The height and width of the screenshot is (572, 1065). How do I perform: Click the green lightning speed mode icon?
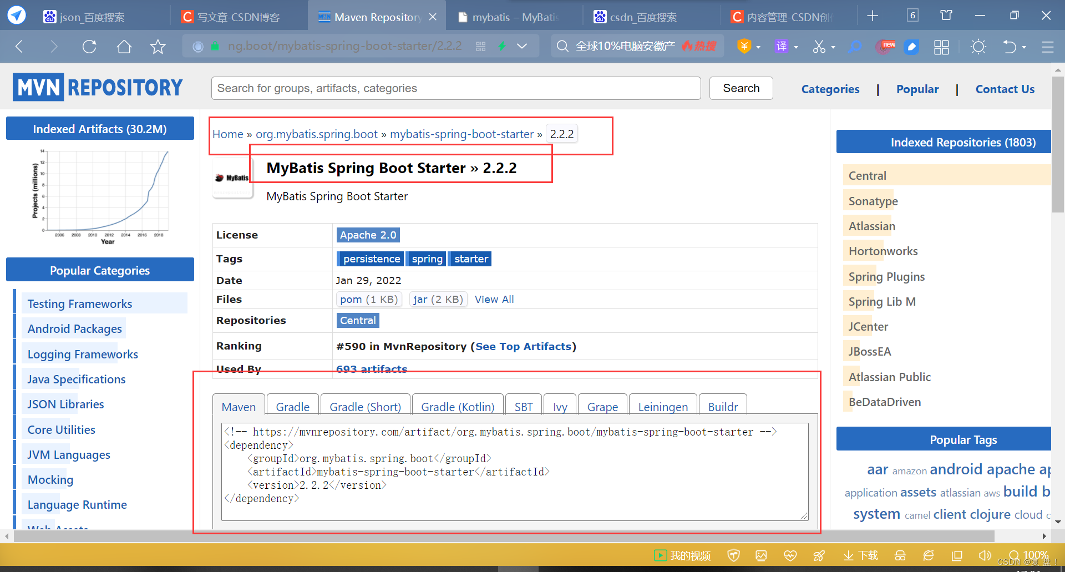pos(502,46)
